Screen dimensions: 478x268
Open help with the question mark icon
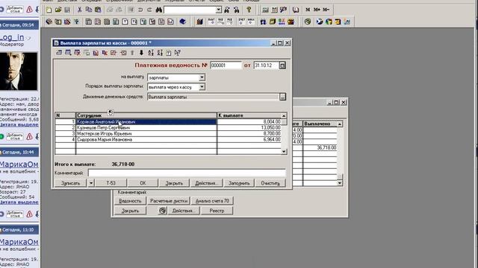tap(249, 10)
